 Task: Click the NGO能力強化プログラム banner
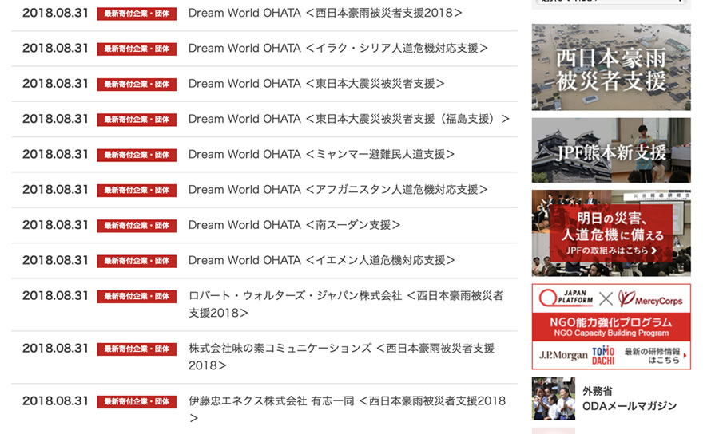611,326
